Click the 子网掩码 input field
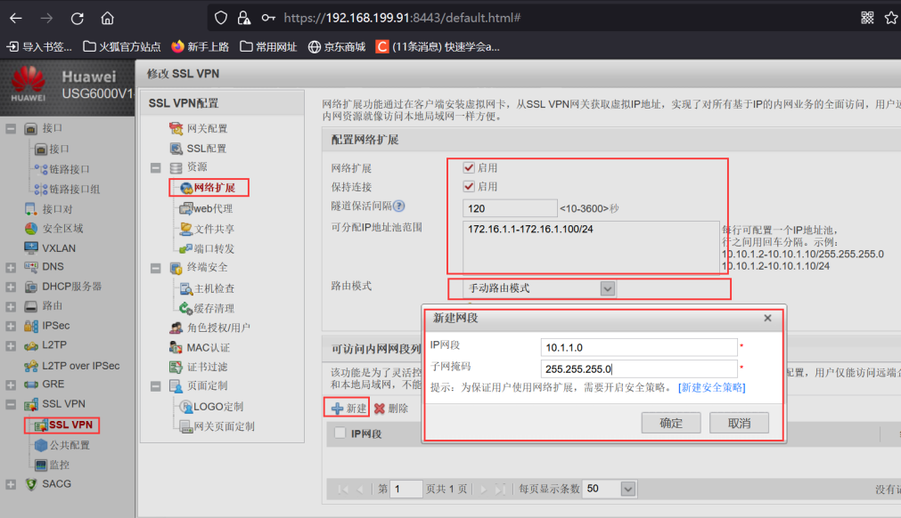 click(x=639, y=368)
